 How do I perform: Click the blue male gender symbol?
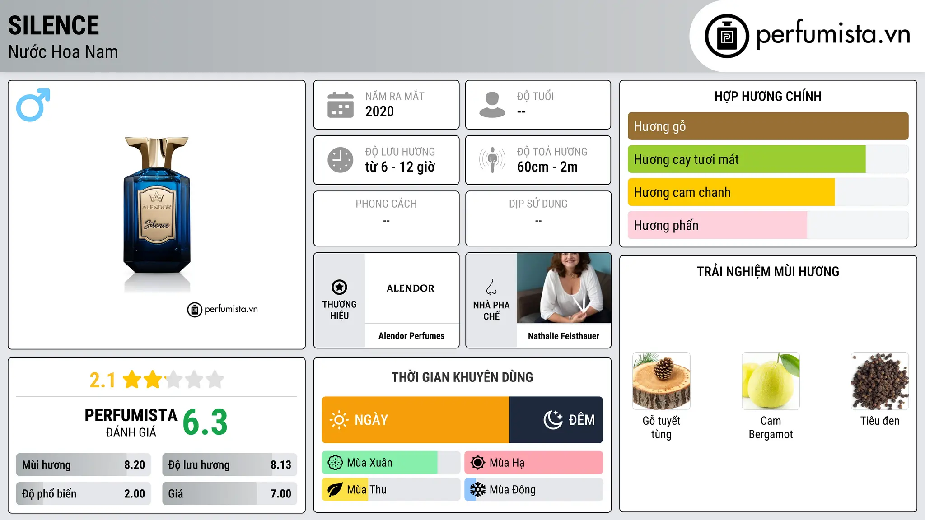(33, 105)
